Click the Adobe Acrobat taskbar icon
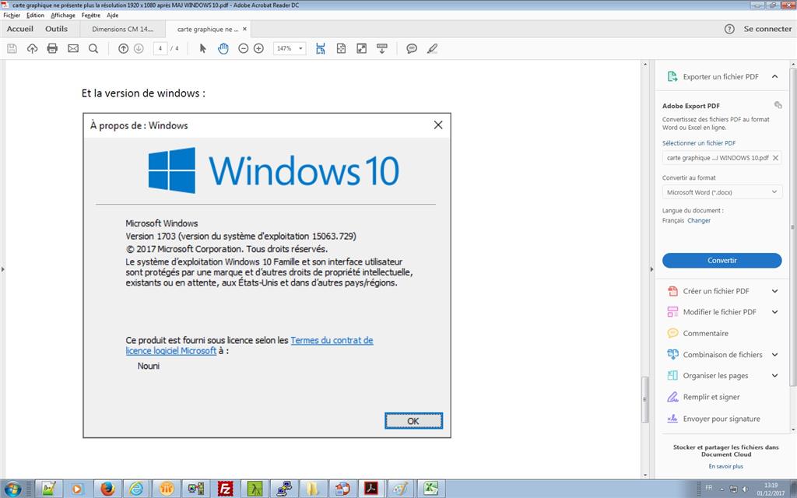The width and height of the screenshot is (797, 498). click(x=372, y=489)
